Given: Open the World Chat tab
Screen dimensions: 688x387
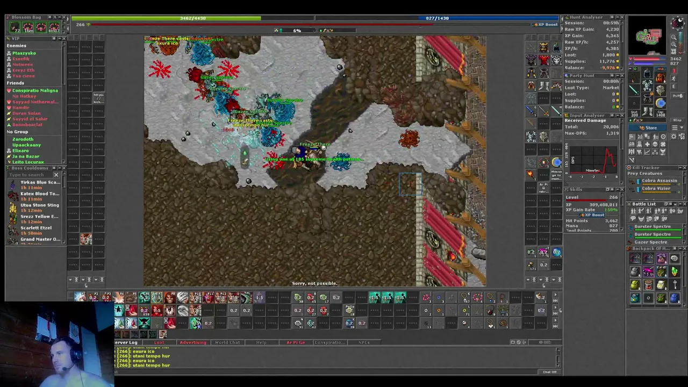Looking at the screenshot, I should 227,342.
